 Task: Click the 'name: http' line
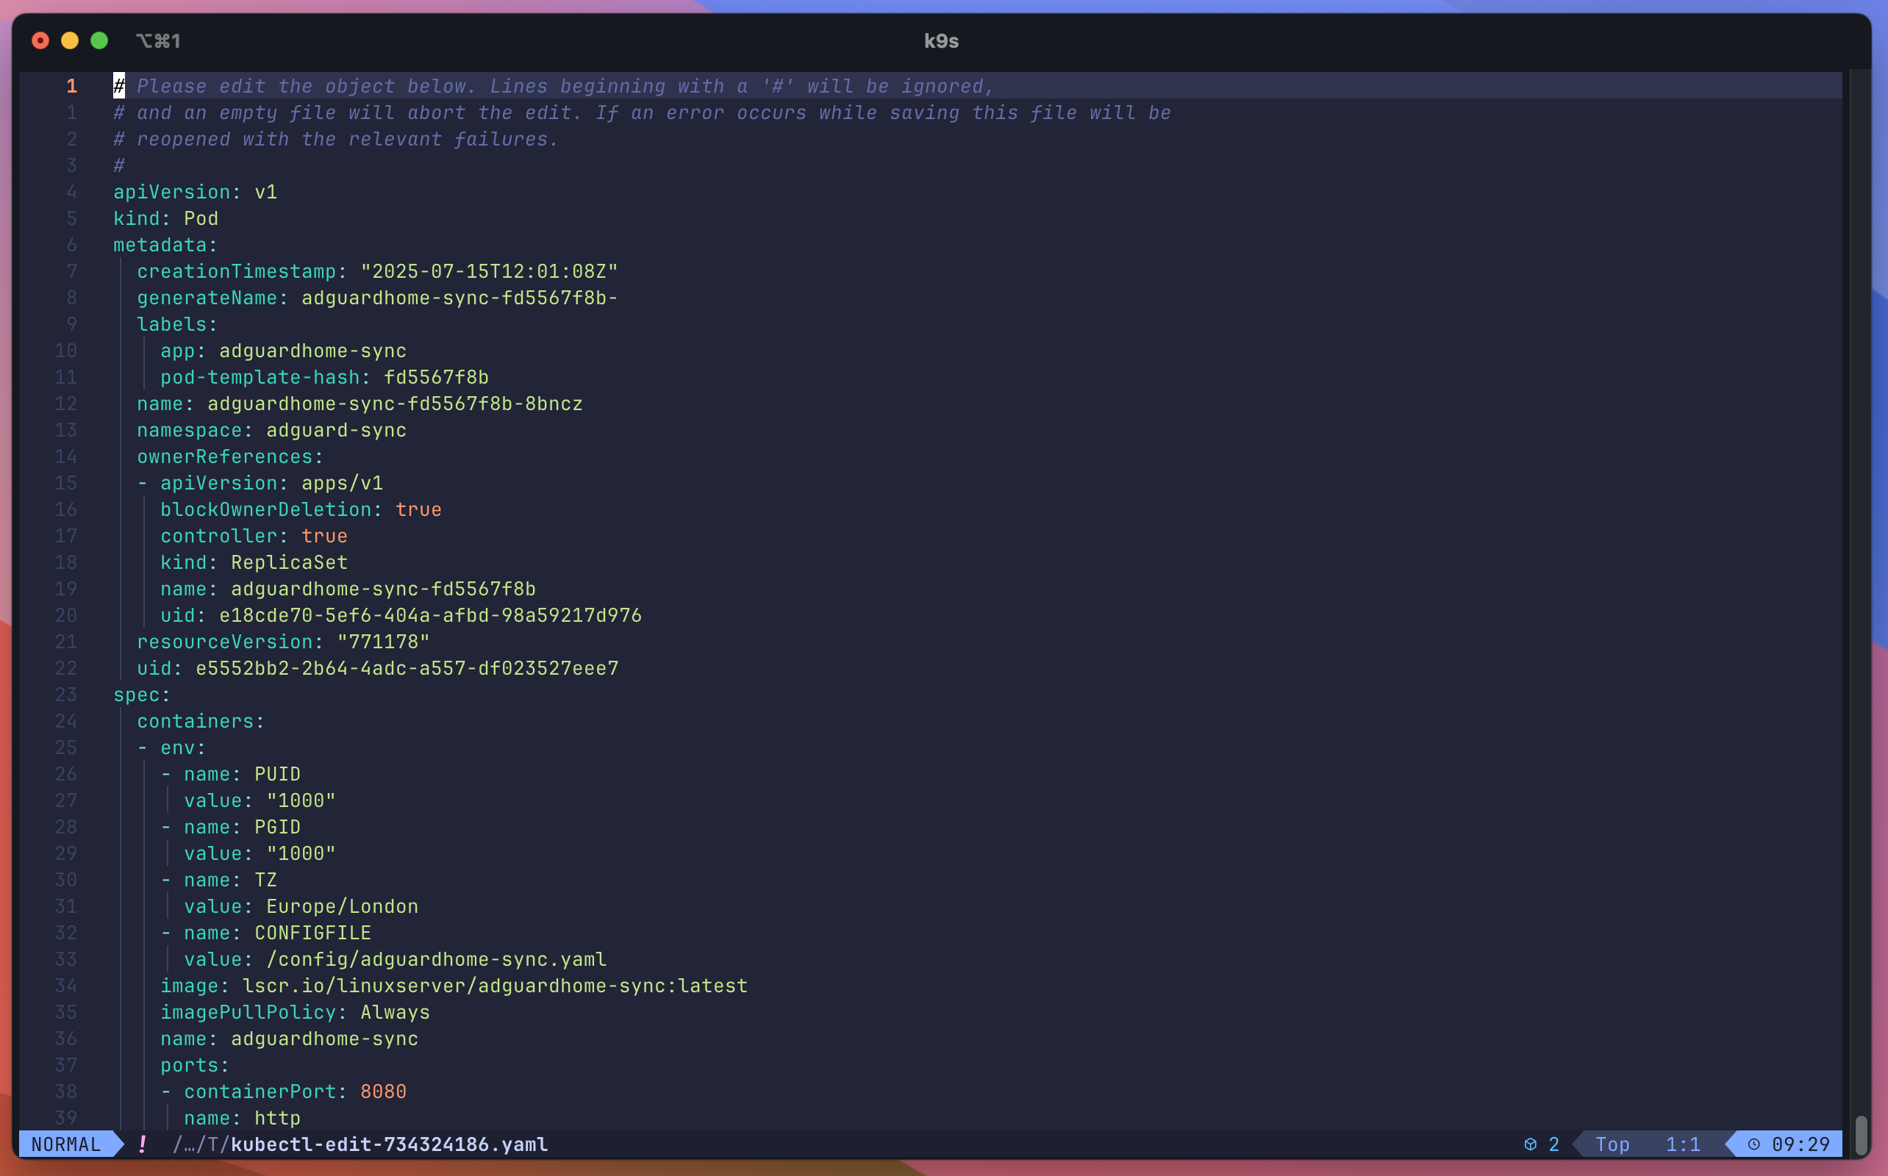click(242, 1118)
